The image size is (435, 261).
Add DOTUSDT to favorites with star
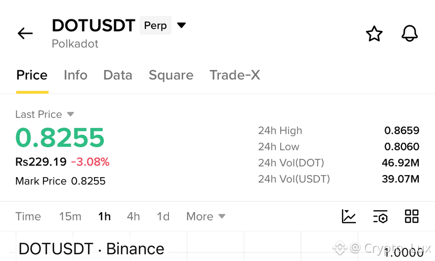tap(374, 34)
